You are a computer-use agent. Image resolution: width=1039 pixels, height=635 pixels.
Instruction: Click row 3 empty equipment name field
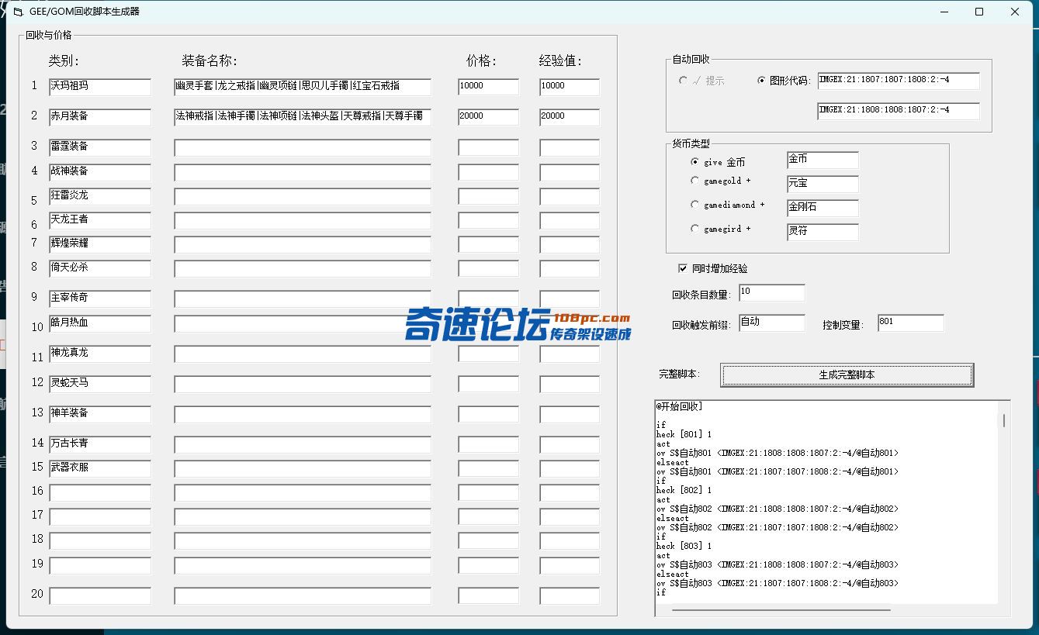pyautogui.click(x=303, y=147)
